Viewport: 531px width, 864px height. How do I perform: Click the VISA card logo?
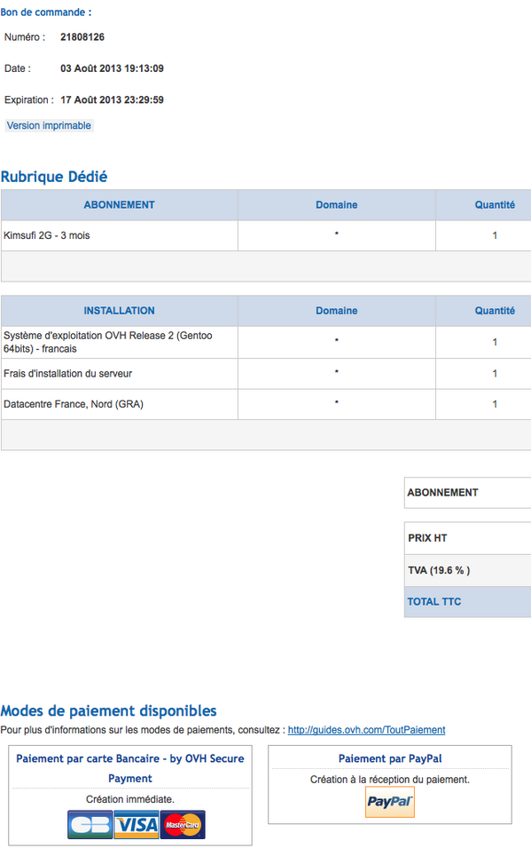click(137, 825)
